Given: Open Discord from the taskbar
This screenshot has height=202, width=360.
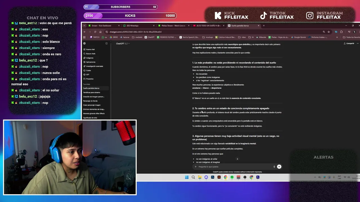Looking at the screenshot, I should [x=206, y=177].
